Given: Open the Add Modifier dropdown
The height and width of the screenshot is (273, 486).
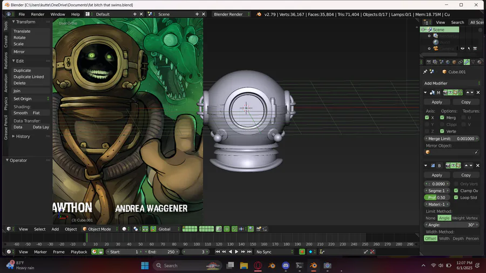Looking at the screenshot, I should click(452, 83).
